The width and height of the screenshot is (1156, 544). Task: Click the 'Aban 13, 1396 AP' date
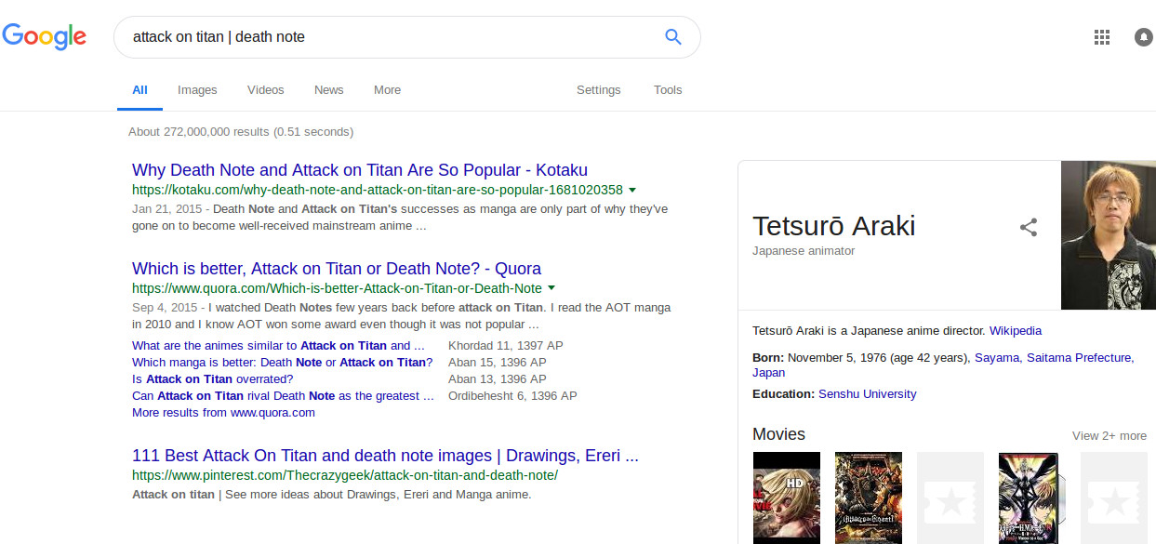point(498,379)
